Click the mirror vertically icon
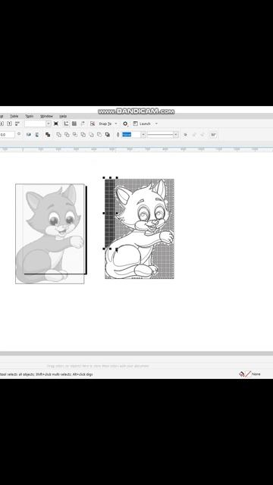Image resolution: width=273 pixels, height=485 pixels. pyautogui.click(x=37, y=135)
